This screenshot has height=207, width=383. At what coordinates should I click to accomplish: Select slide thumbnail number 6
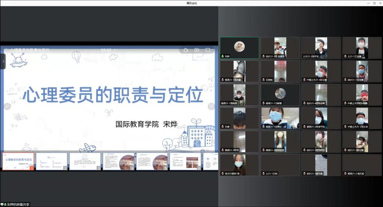coord(186,161)
